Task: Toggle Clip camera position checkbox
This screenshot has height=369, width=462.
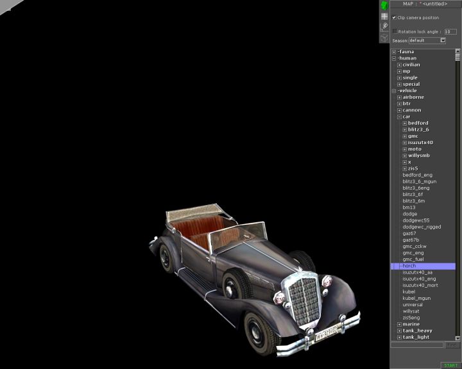Action: point(394,18)
